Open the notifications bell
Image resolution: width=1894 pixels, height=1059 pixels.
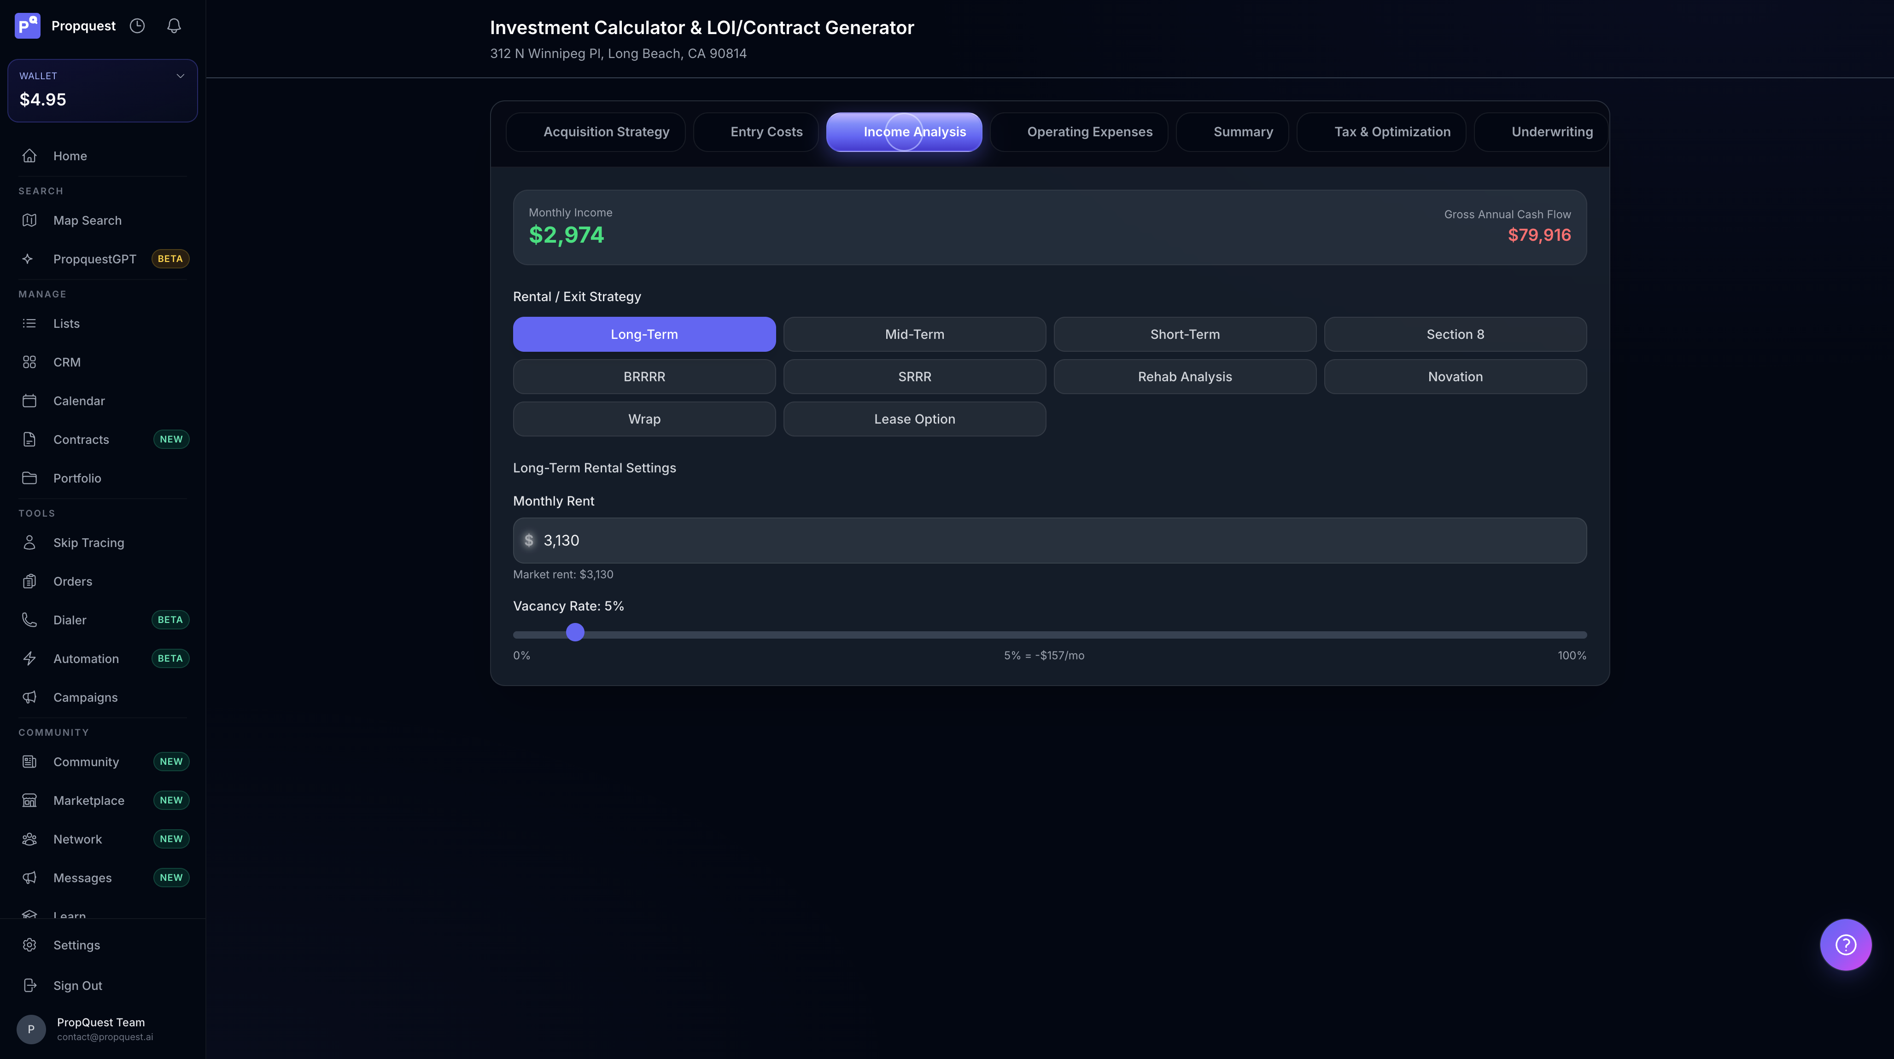pyautogui.click(x=174, y=26)
